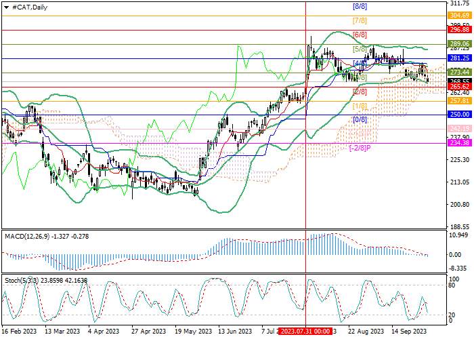Select the #CAT,Daily chart title
The image size is (474, 339).
coord(30,7)
